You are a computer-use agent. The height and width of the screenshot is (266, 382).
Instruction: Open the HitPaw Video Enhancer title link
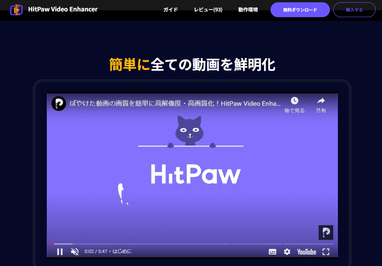[63, 9]
